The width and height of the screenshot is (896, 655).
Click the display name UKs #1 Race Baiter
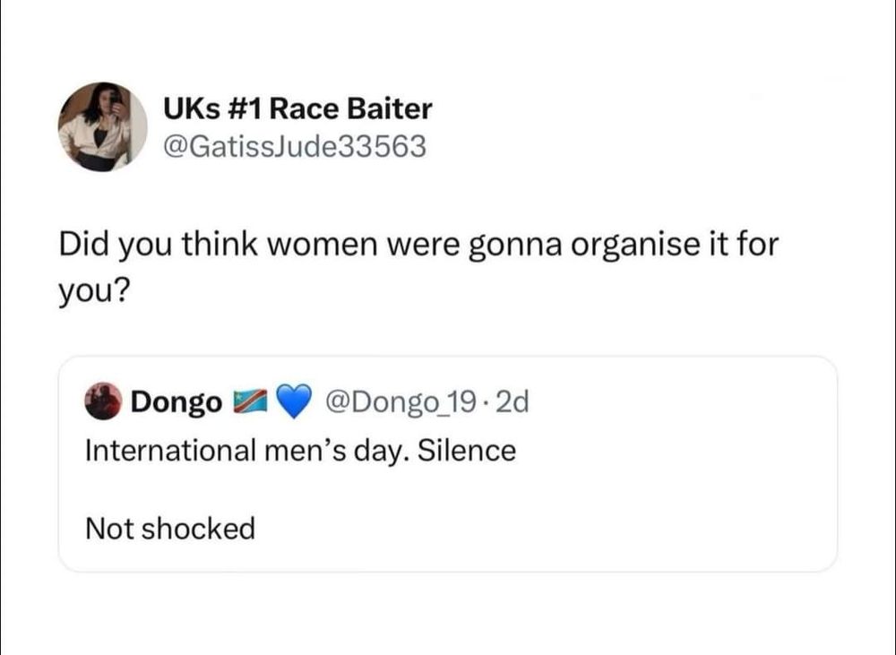pos(297,109)
